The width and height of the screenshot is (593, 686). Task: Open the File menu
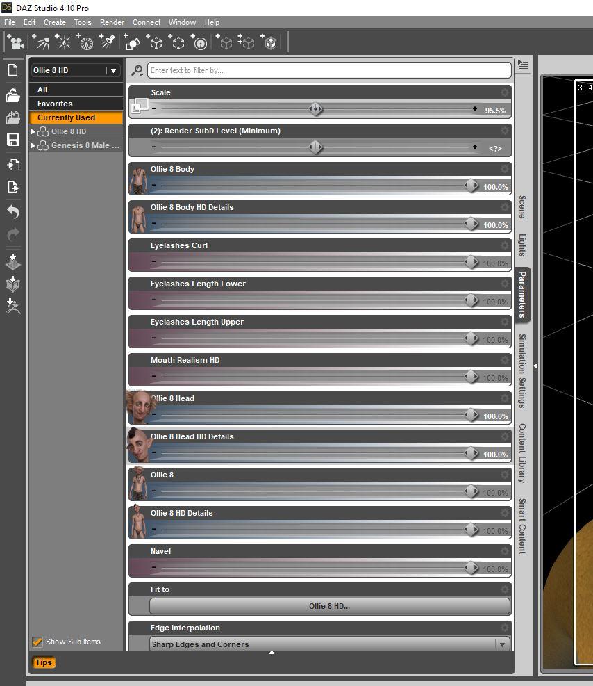point(10,22)
